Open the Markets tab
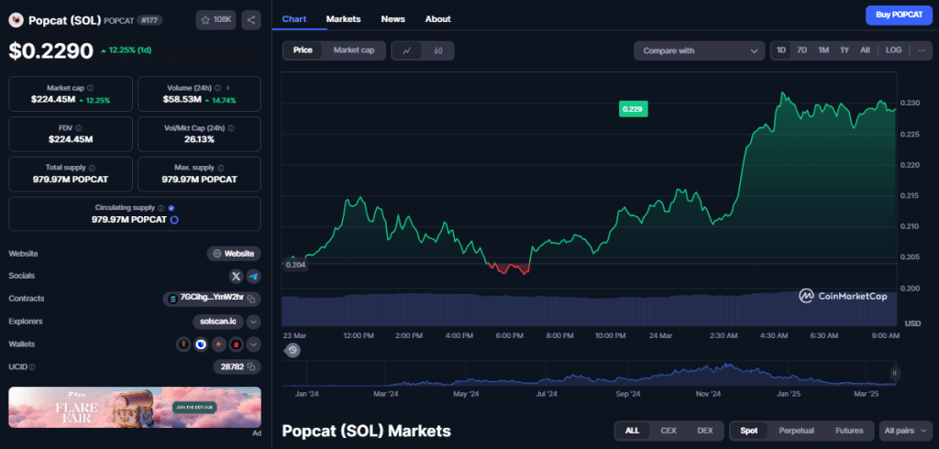 pos(343,19)
